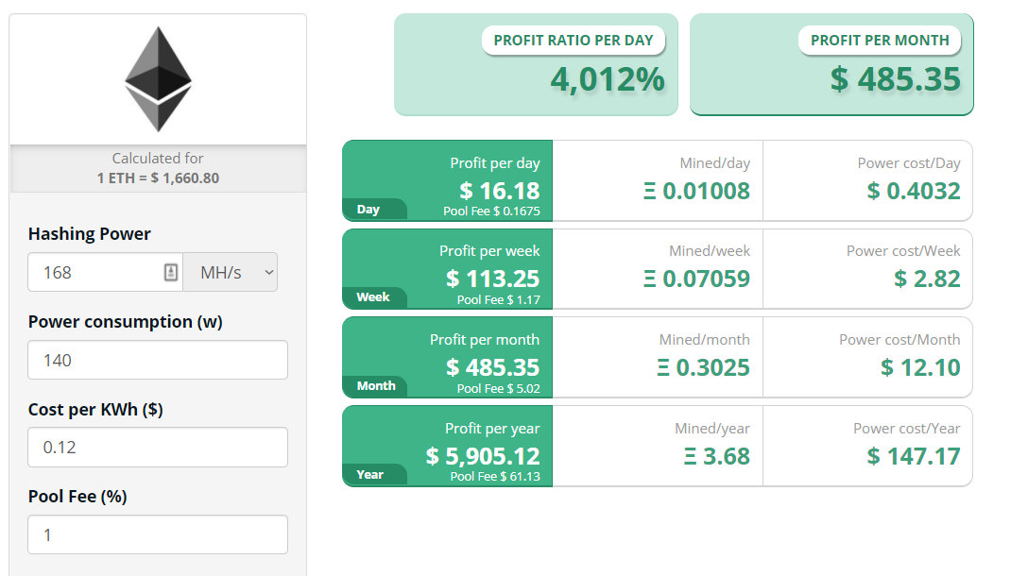Click the Profit per day value $16.18
1028x576 pixels.
point(500,191)
